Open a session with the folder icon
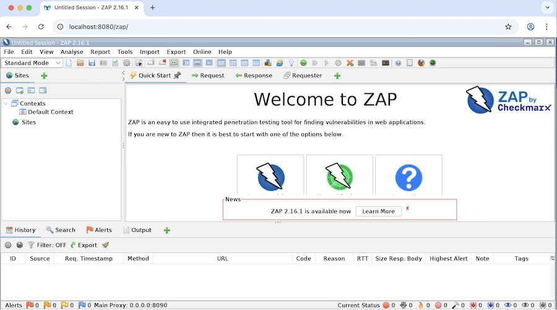557x310 pixels. point(80,63)
